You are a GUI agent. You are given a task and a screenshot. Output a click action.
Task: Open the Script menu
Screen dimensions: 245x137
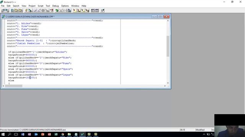pyautogui.click(x=41, y=6)
